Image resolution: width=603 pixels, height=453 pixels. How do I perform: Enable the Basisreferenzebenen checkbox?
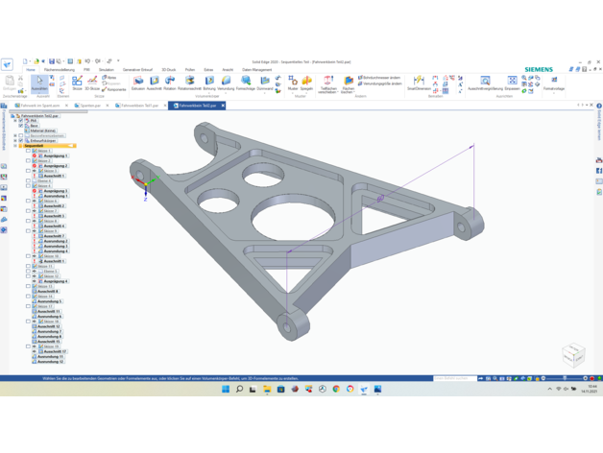coord(21,135)
